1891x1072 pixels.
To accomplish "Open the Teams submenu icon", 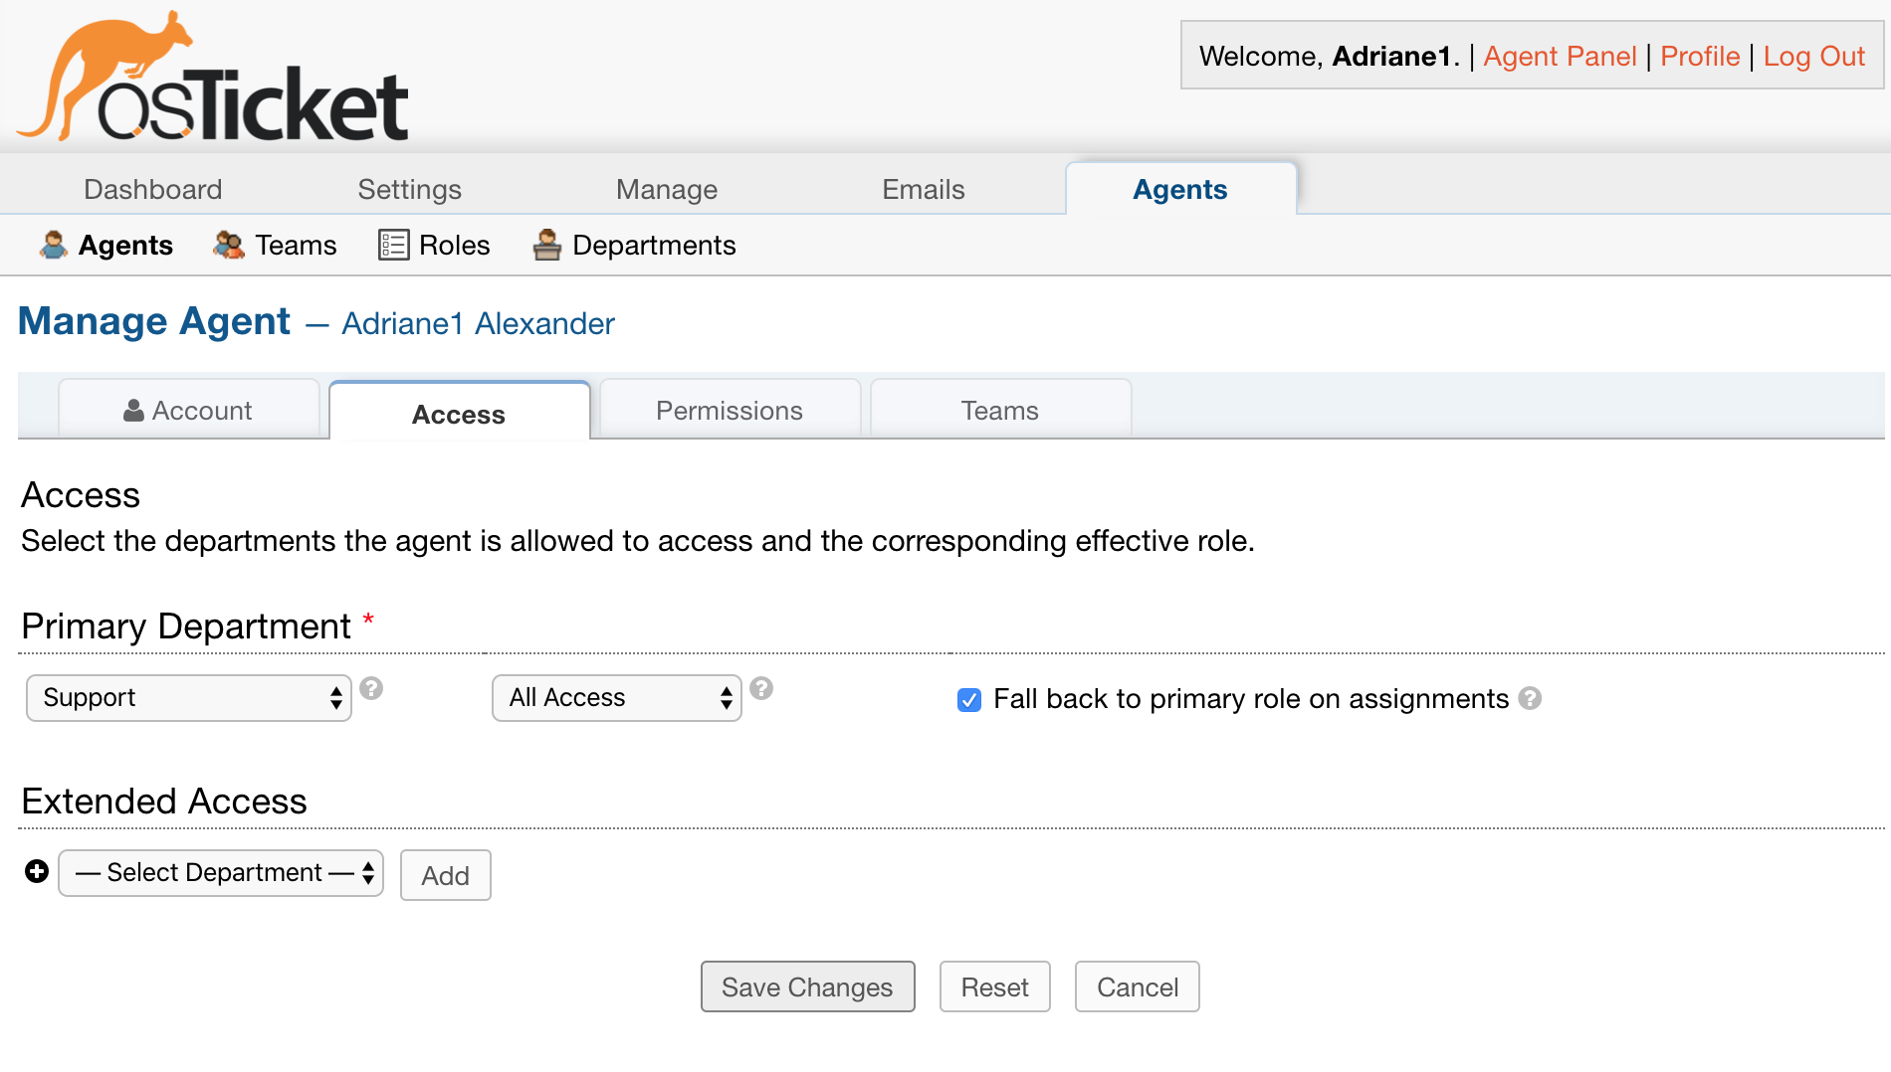I will [x=229, y=245].
